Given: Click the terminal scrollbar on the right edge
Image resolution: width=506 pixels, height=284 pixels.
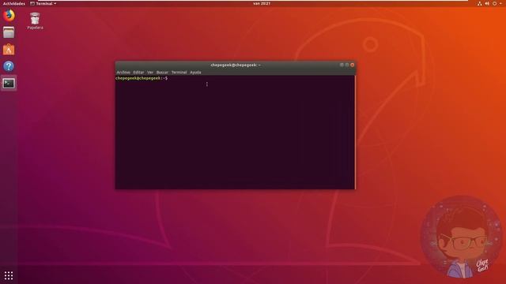Looking at the screenshot, I should (355, 133).
